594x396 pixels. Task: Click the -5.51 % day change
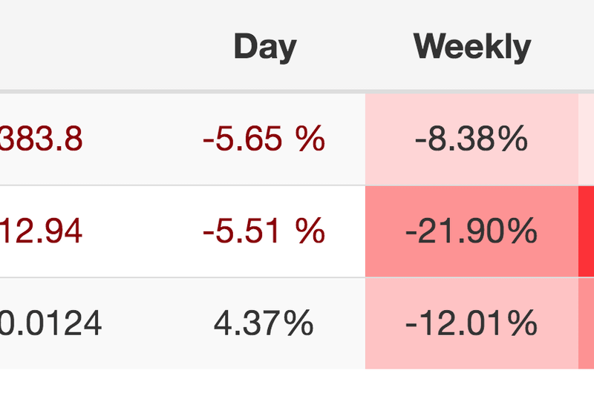tap(264, 231)
